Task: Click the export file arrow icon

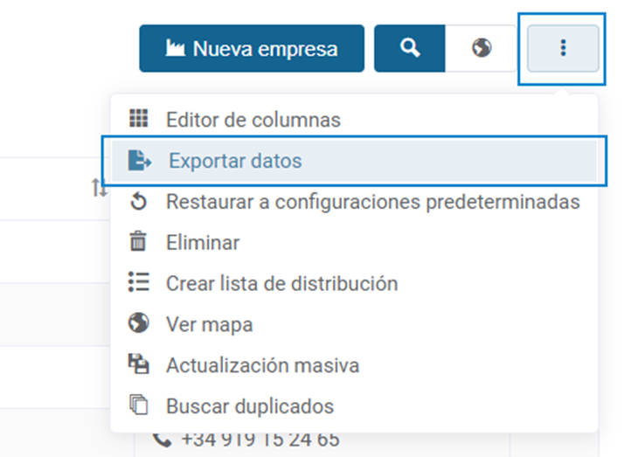Action: coord(139,160)
